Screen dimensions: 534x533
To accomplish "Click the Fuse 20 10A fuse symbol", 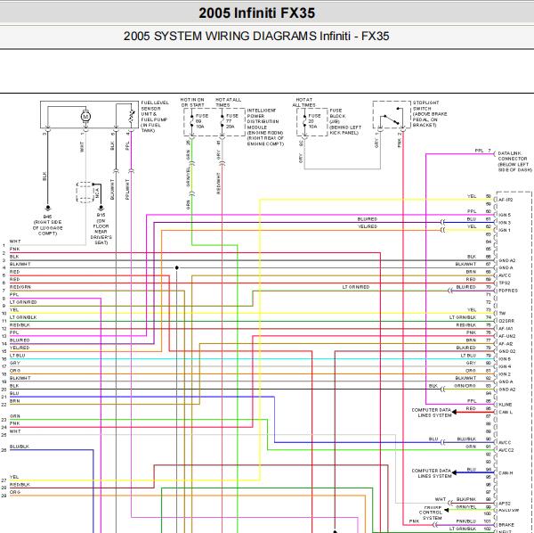I will pyautogui.click(x=304, y=121).
